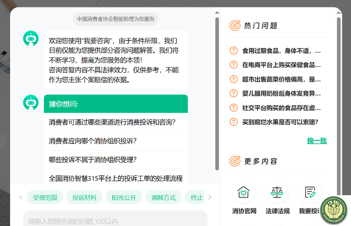Image resolution: width=351 pixels, height=226 pixels.
Task: Click the chat panel vertical scrollbar thumb
Action: (217, 94)
